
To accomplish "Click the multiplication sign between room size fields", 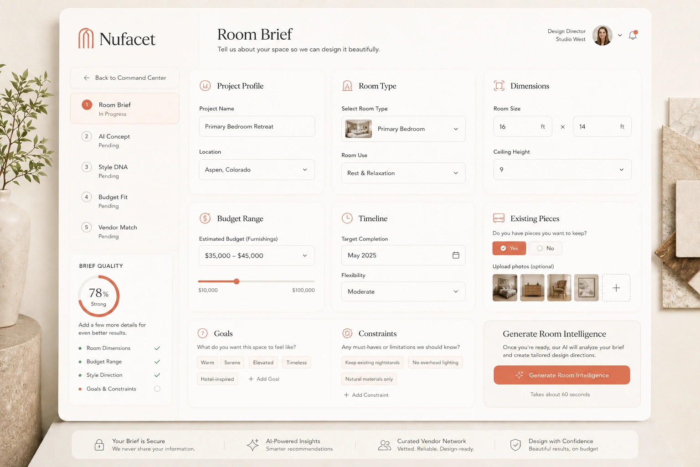I will 563,127.
